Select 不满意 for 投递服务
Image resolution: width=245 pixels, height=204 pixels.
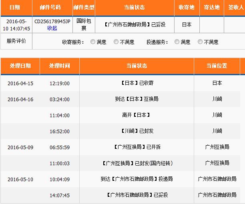point(200,42)
